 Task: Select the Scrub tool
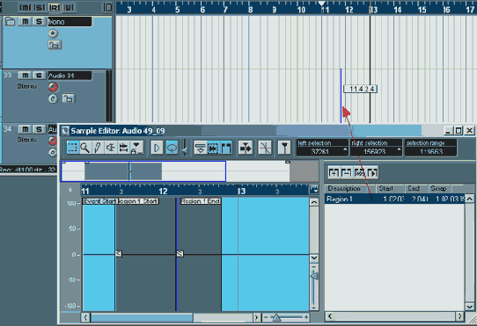pos(123,148)
